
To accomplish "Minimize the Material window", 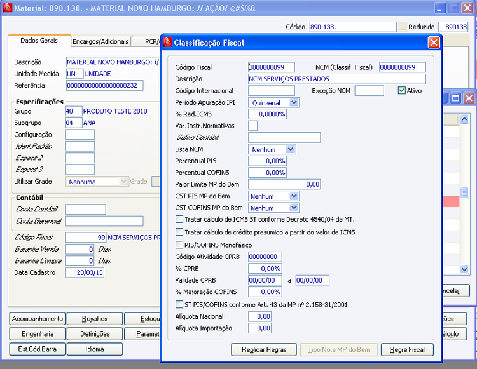I will click(x=439, y=8).
